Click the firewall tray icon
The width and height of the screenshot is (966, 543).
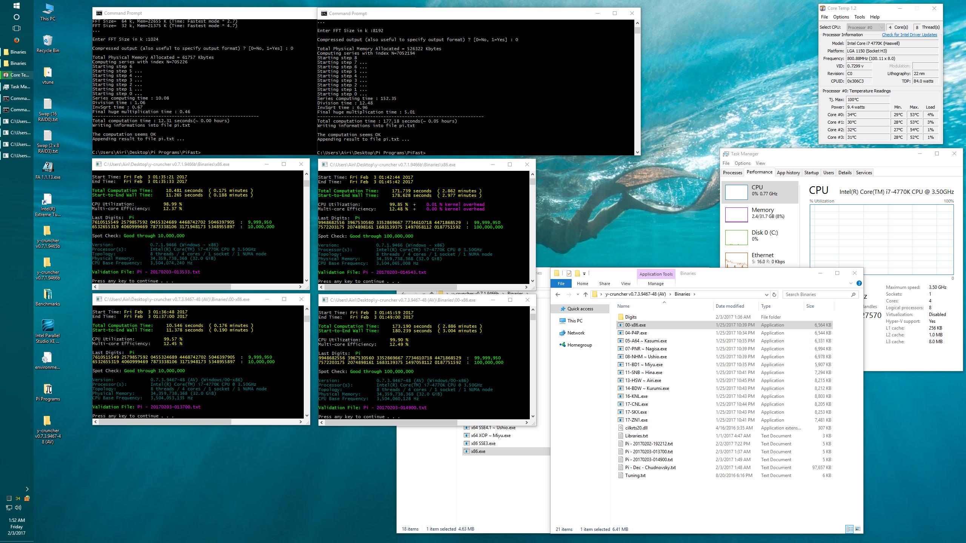(x=27, y=499)
